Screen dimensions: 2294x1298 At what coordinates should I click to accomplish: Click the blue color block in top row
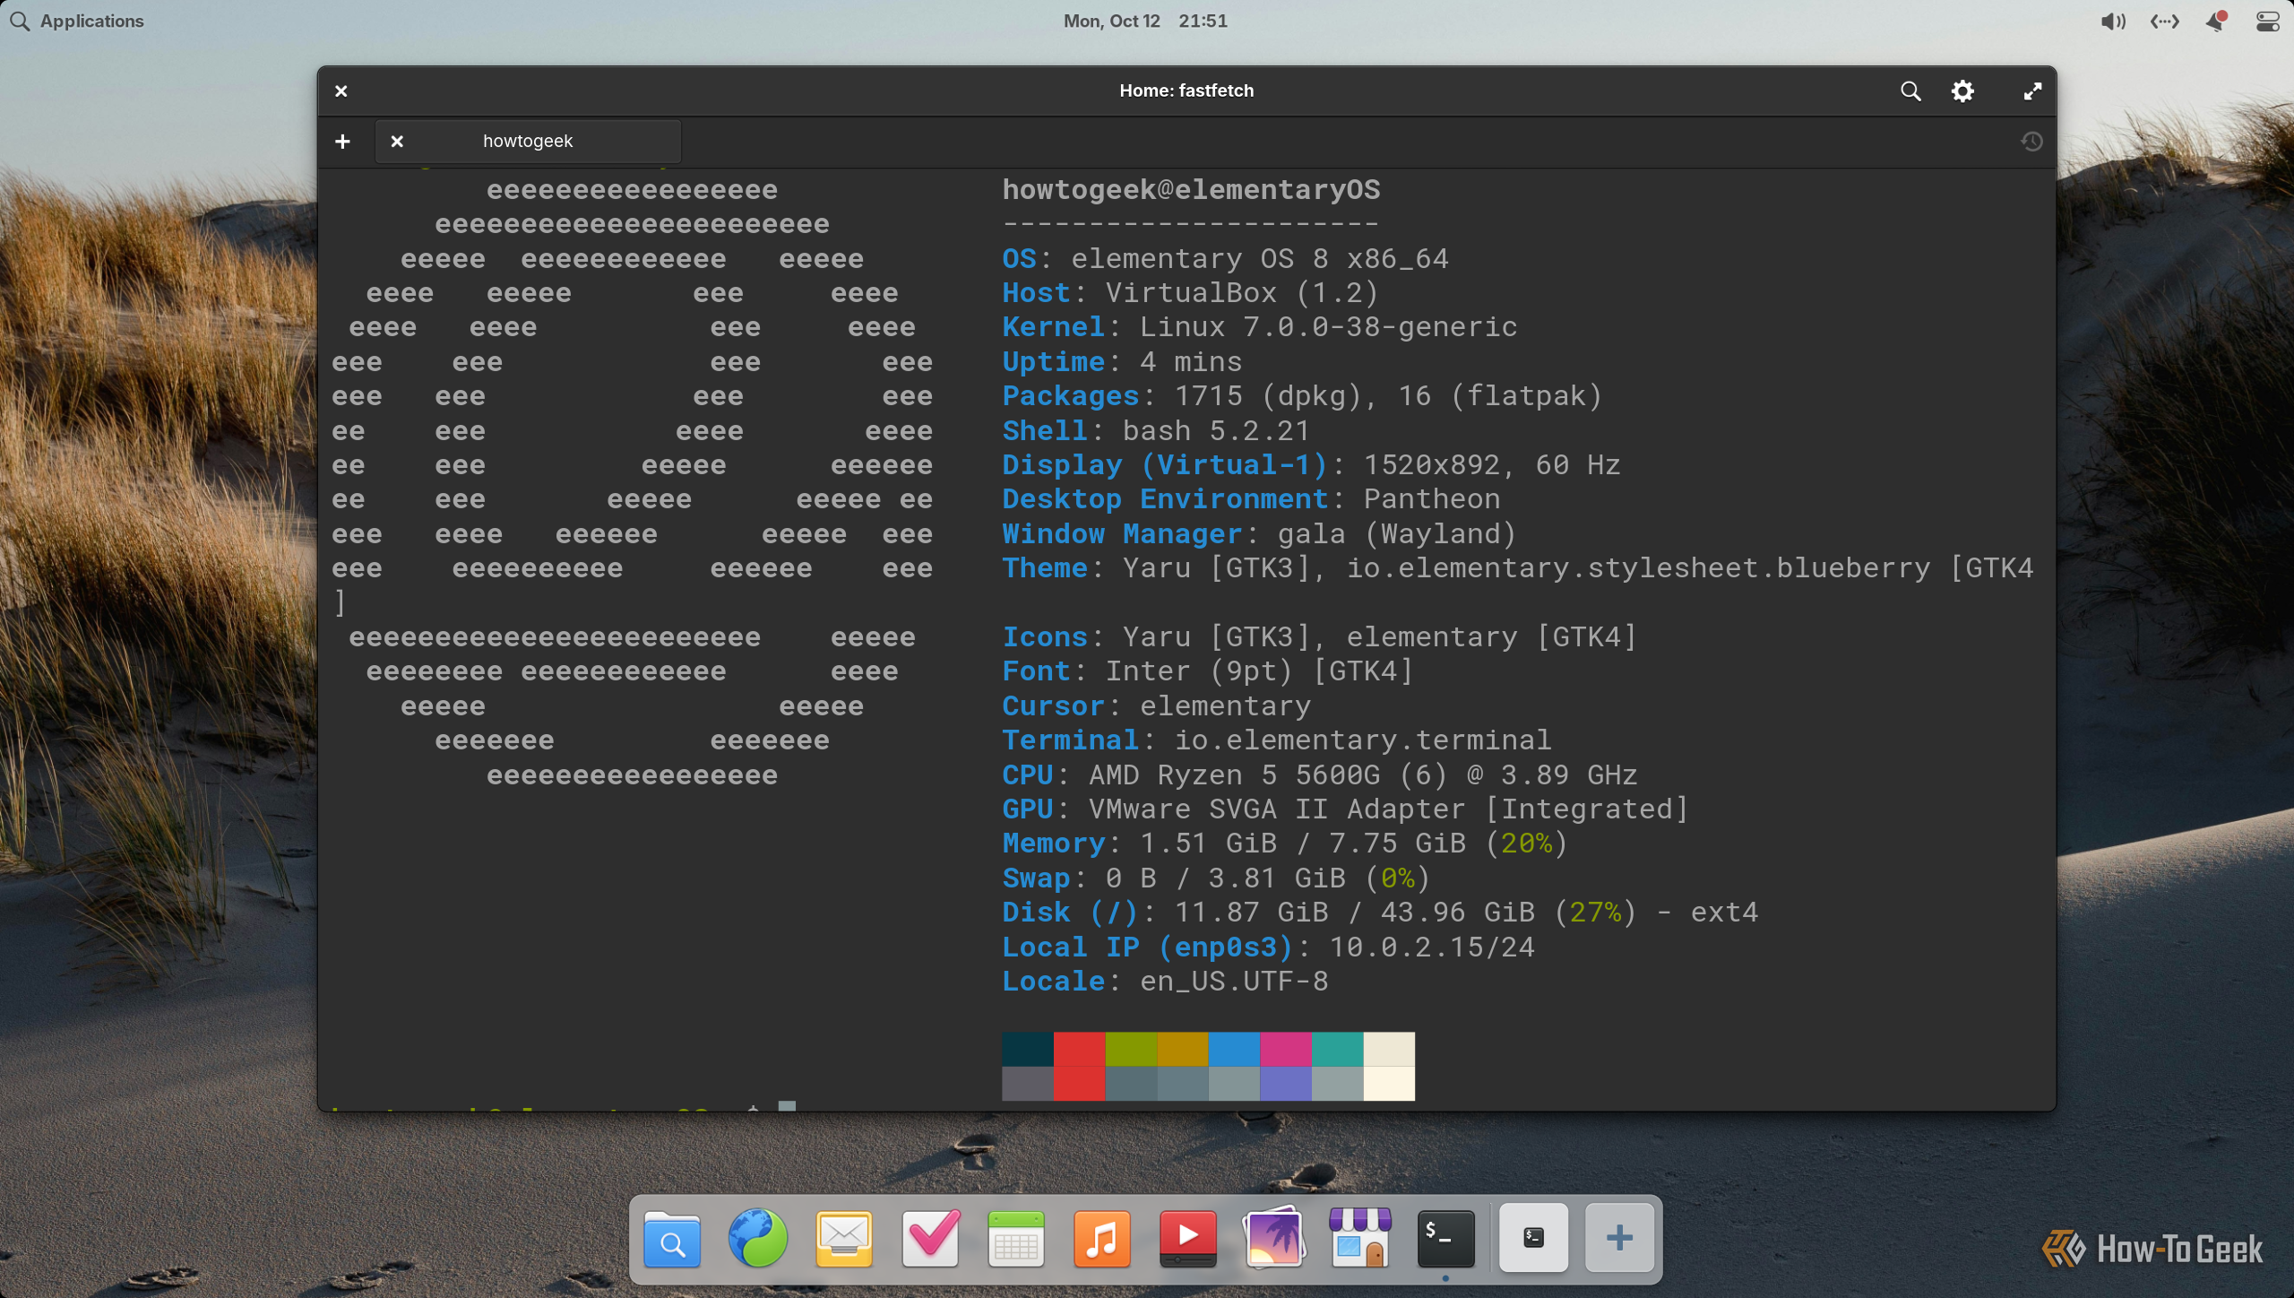[x=1234, y=1049]
